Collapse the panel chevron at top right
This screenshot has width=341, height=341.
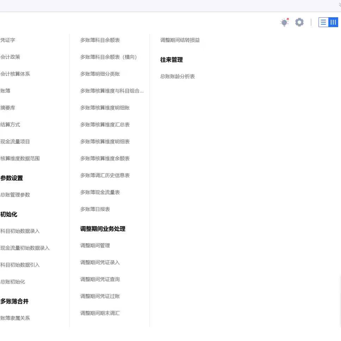coord(340,5)
